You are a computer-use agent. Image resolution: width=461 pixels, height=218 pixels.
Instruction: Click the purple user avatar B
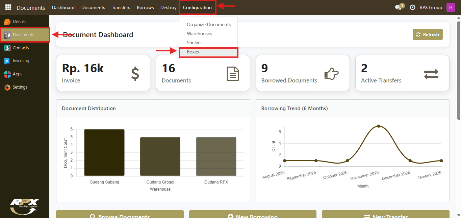click(x=451, y=7)
